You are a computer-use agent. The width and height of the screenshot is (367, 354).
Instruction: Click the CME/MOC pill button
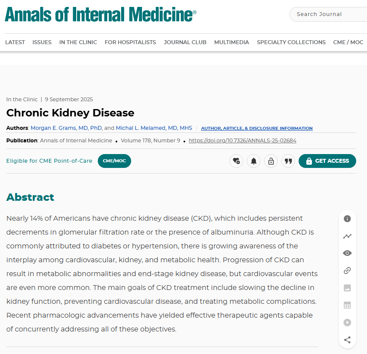[x=114, y=161]
